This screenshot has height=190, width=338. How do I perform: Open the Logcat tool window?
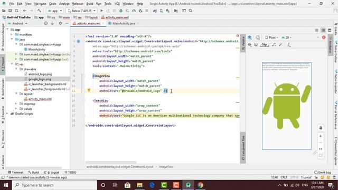[52, 173]
